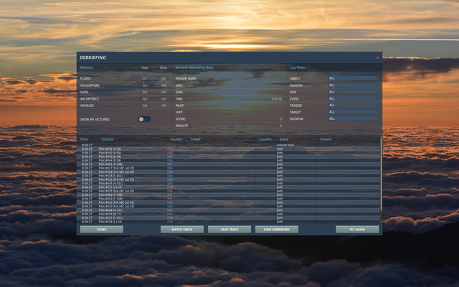Open the TARGET filter dropdown
The width and height of the screenshot is (459, 287).
pyautogui.click(x=354, y=112)
